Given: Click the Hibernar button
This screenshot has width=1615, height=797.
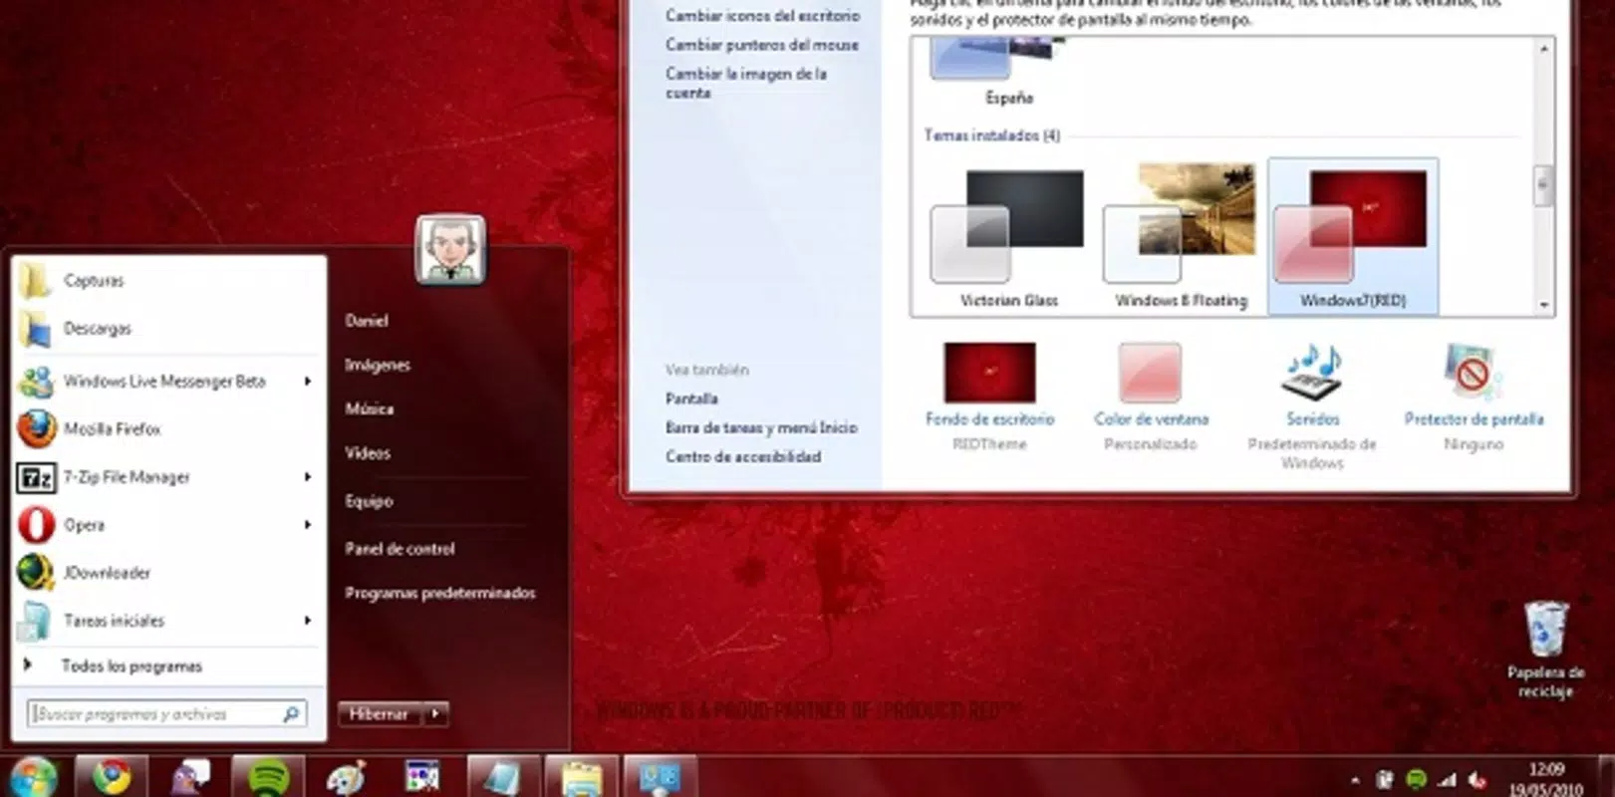Looking at the screenshot, I should (380, 713).
